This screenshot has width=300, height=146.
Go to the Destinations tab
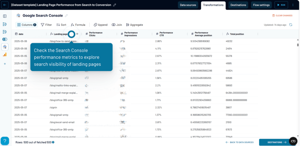tap(238, 5)
